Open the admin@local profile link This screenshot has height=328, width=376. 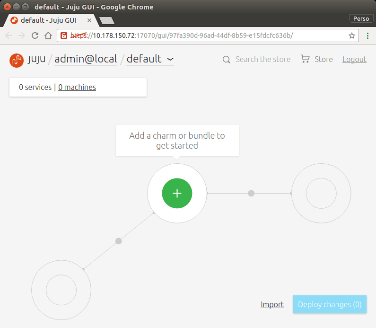86,59
